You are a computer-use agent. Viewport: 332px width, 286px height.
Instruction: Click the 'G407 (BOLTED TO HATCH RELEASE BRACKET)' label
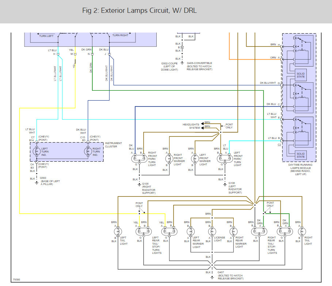tap(230, 275)
